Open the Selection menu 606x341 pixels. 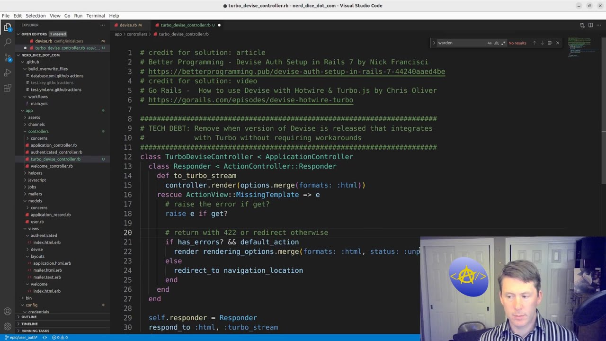36,16
